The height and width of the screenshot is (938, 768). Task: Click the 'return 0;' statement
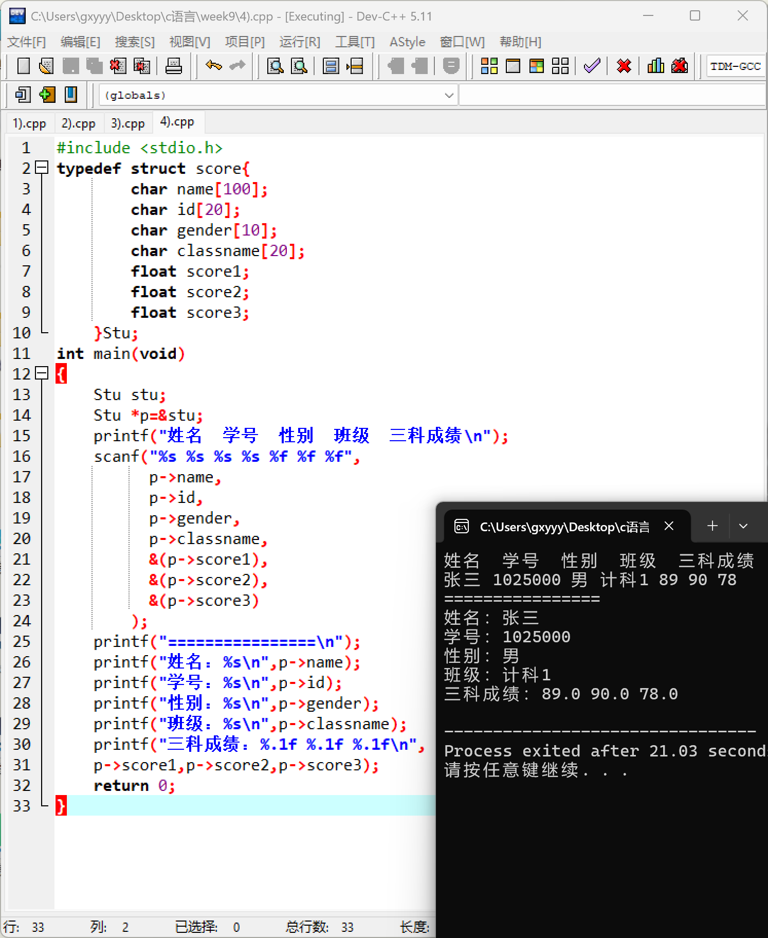pos(134,786)
